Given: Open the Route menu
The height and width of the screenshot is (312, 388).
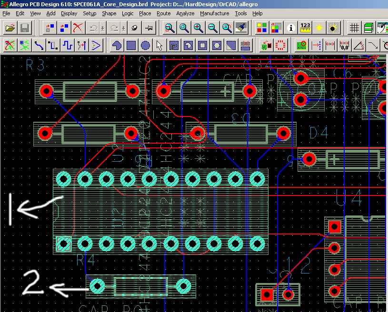Looking at the screenshot, I should coord(163,13).
